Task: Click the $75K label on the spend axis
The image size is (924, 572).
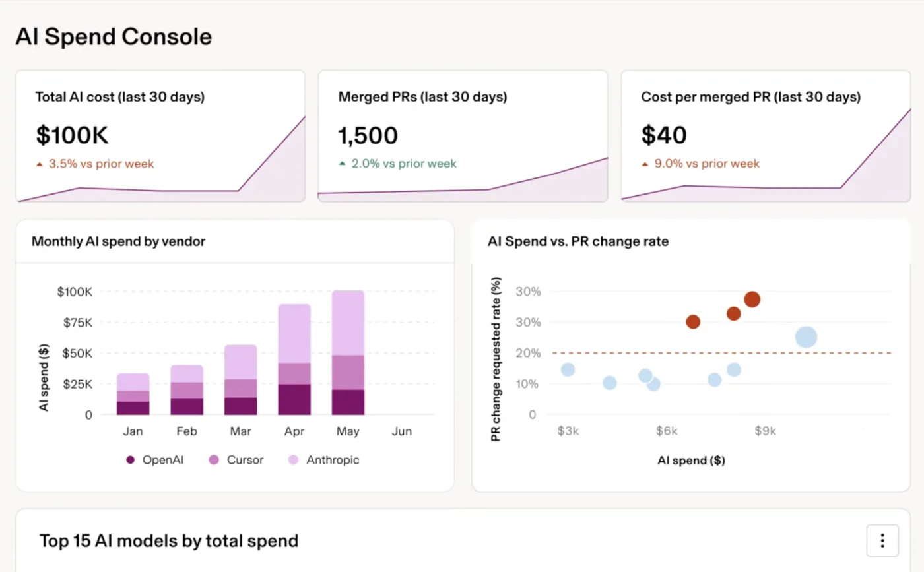Action: (79, 322)
